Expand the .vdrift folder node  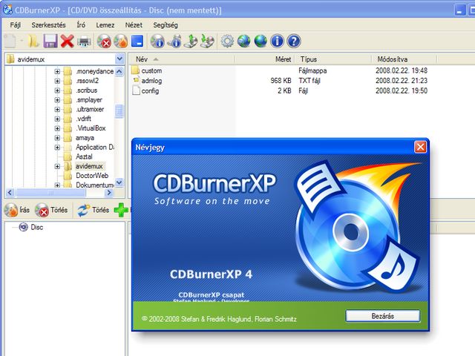[x=57, y=119]
